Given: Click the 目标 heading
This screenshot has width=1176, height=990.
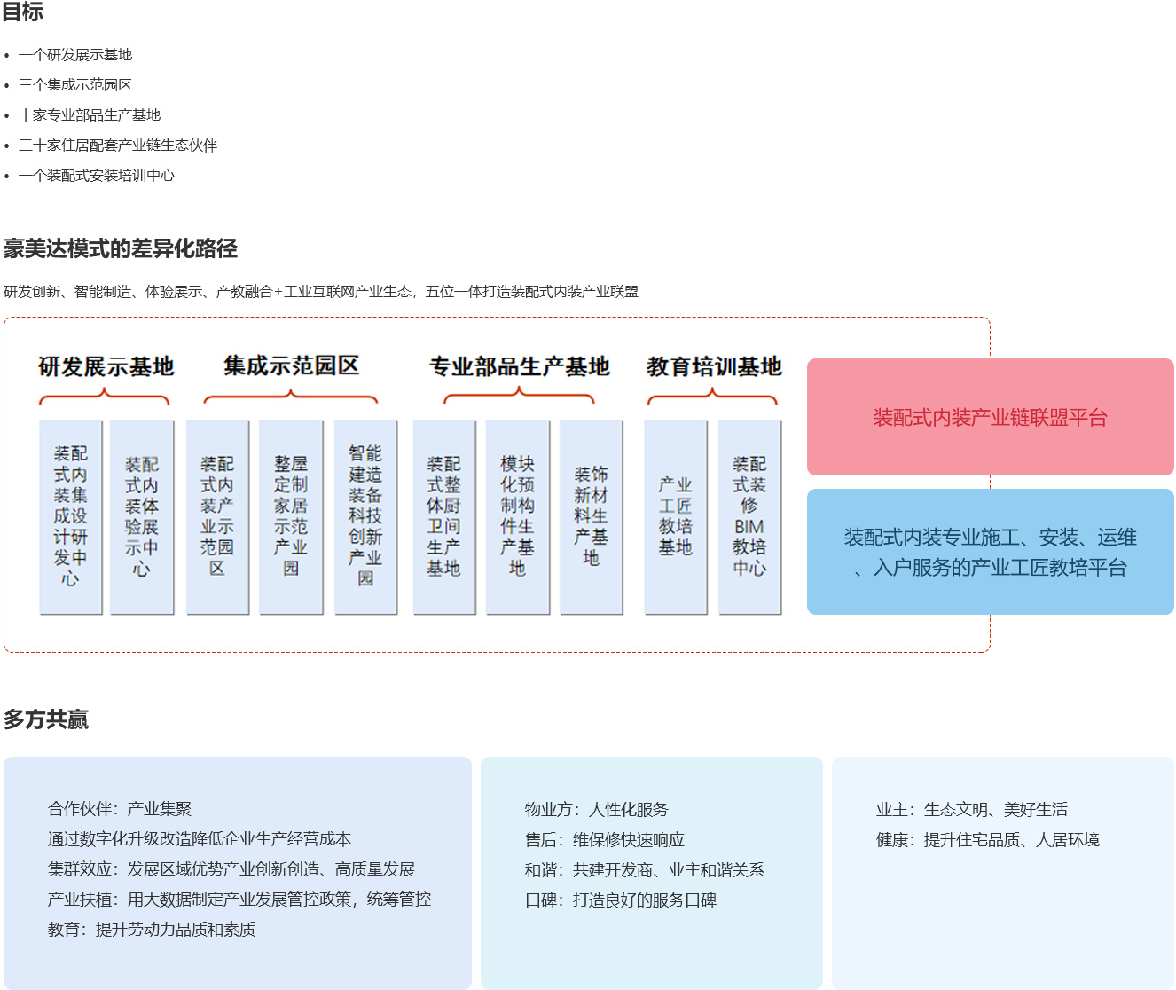Looking at the screenshot, I should (x=23, y=12).
